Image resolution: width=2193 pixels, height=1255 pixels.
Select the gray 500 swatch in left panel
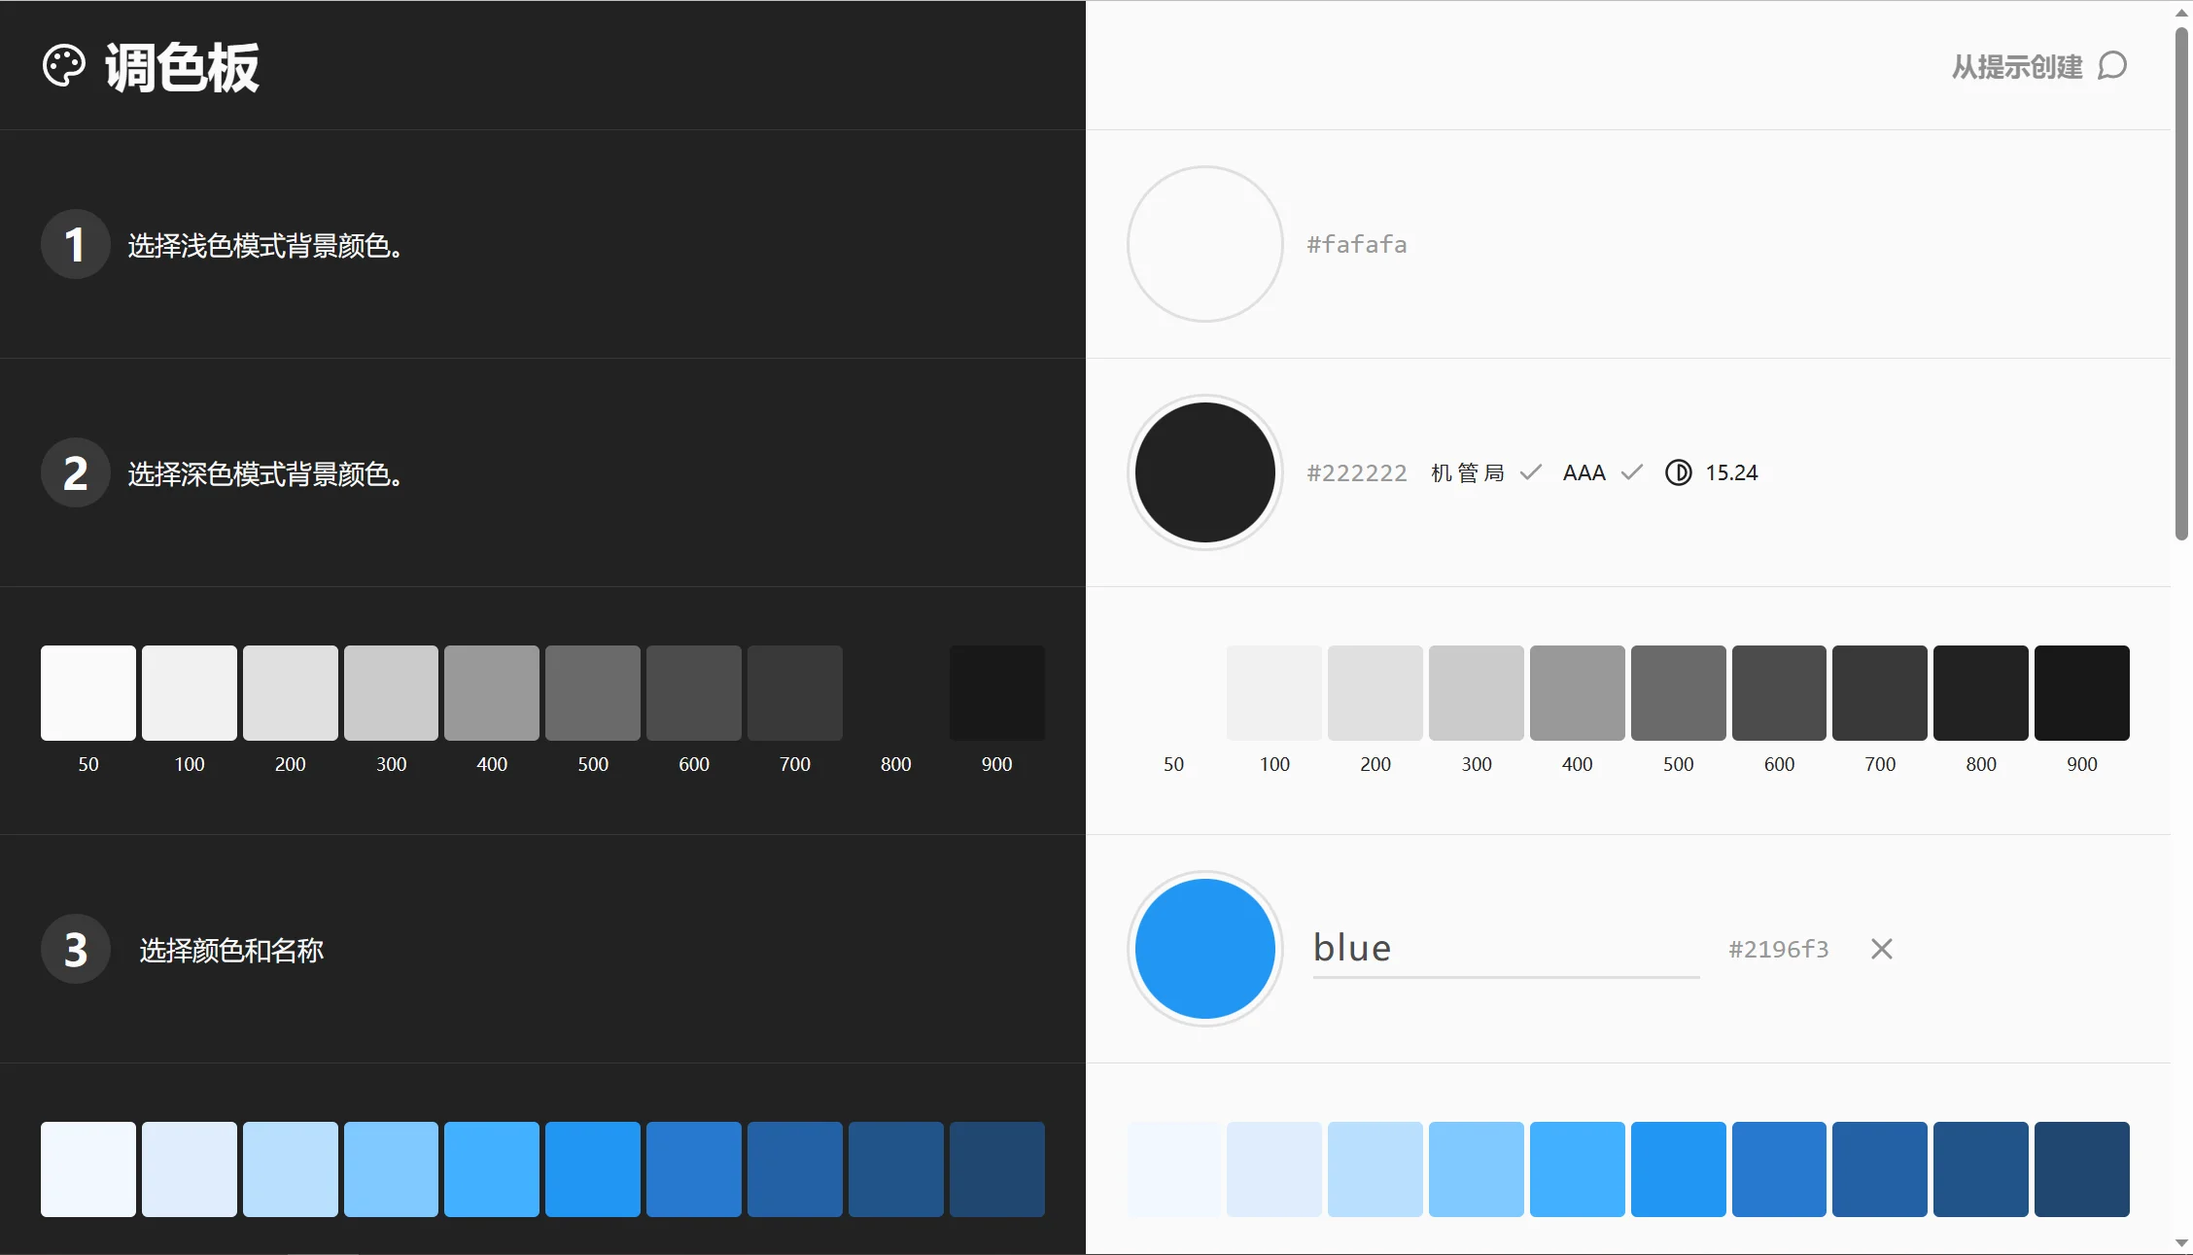click(592, 692)
